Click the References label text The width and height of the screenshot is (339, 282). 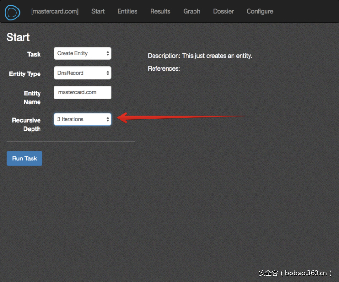tap(164, 69)
